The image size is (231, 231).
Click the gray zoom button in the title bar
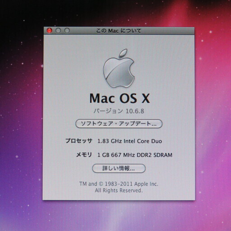click(67, 31)
